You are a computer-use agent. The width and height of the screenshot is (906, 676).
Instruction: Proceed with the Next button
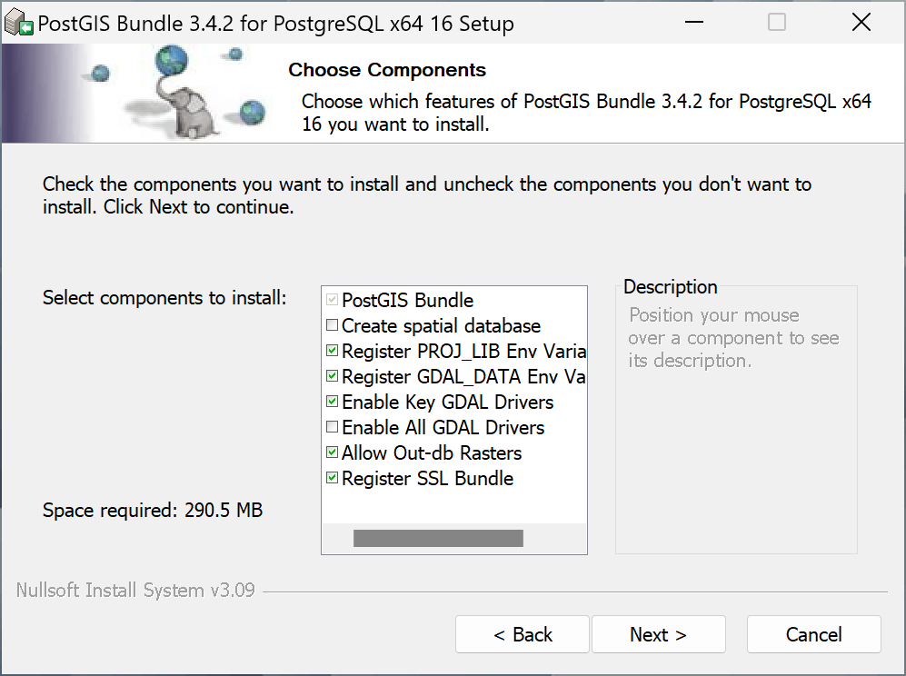pyautogui.click(x=658, y=634)
